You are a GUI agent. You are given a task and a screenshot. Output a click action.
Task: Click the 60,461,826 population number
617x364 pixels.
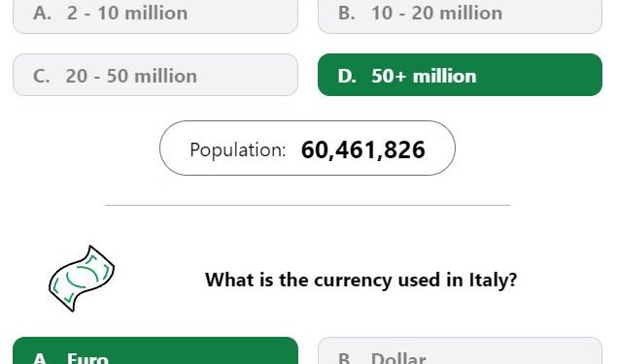(x=362, y=150)
